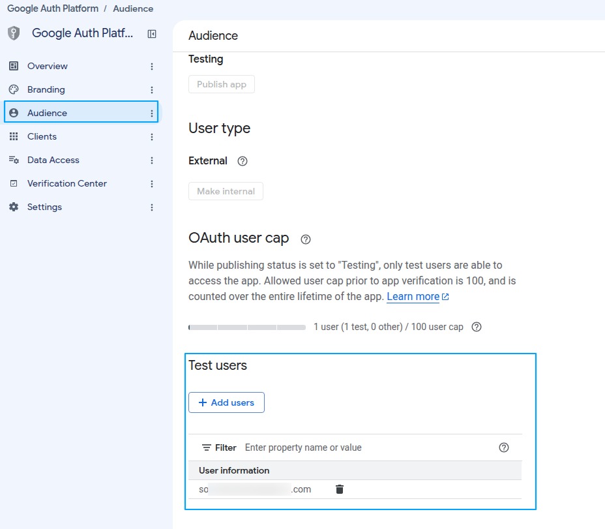Click the Test users heading
The image size is (605, 529).
218,365
